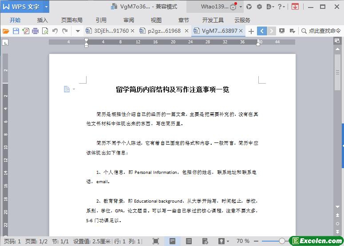Add a new document tab with plus

[x=251, y=31]
